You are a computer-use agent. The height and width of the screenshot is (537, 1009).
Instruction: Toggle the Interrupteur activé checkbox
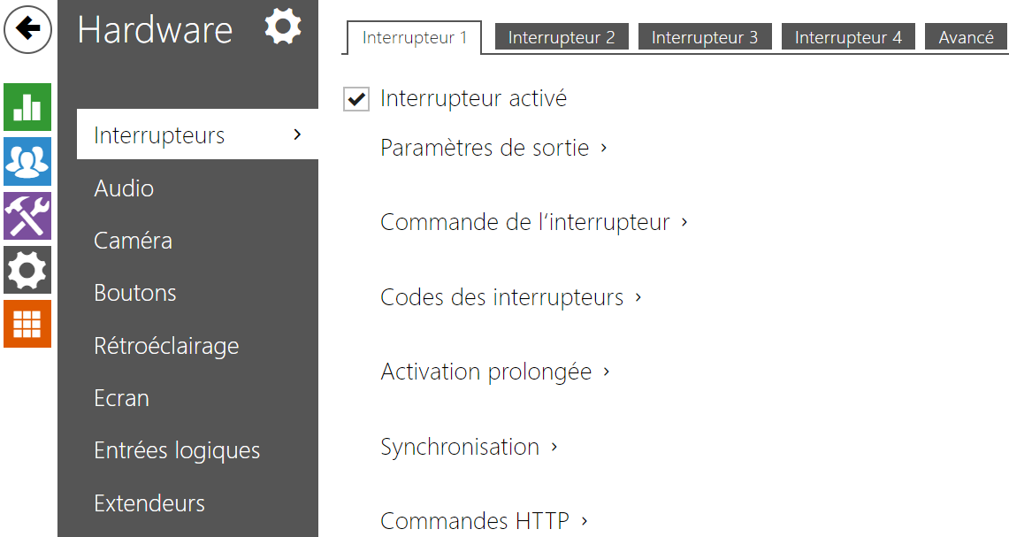(356, 99)
